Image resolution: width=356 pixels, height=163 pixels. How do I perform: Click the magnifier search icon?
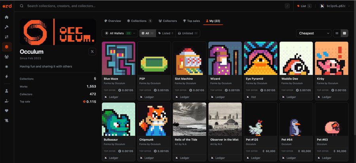point(22,6)
